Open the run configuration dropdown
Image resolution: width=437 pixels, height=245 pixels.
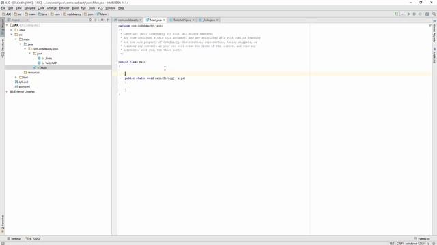click(402, 14)
